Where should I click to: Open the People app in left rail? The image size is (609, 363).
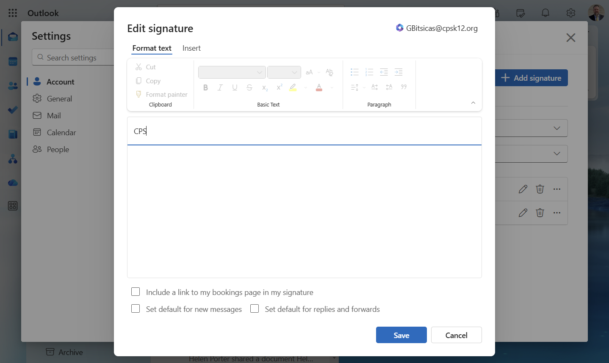coord(13,86)
